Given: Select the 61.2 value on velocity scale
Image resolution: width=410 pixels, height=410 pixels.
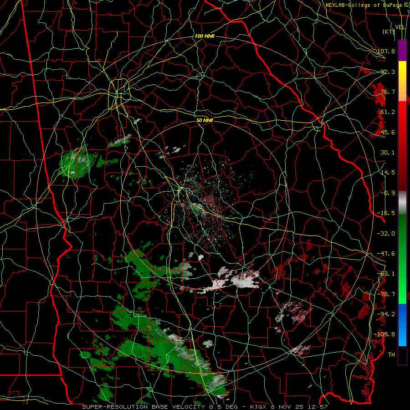Looking at the screenshot, I should (x=388, y=112).
